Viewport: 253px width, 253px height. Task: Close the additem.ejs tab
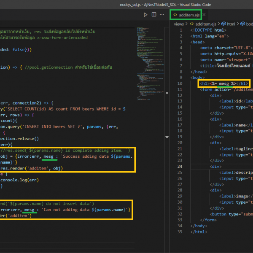point(204,15)
